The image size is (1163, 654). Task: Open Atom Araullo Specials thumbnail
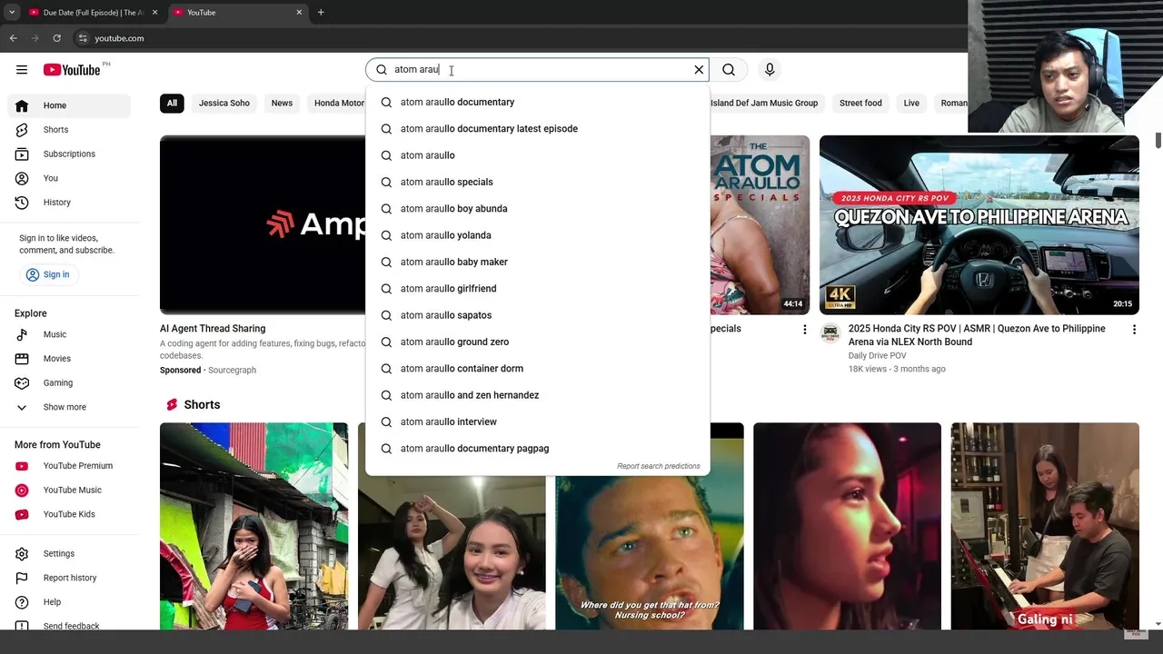tap(760, 225)
